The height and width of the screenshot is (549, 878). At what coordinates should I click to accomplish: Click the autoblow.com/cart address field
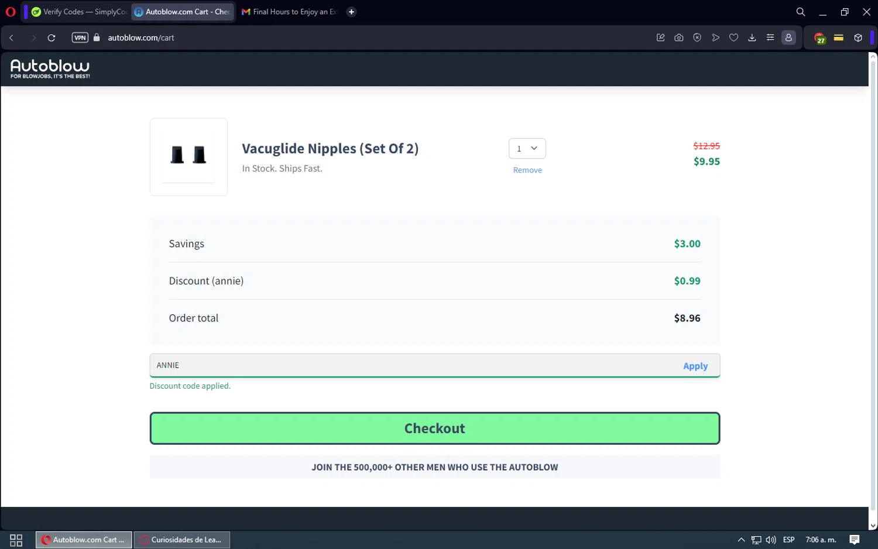point(141,37)
